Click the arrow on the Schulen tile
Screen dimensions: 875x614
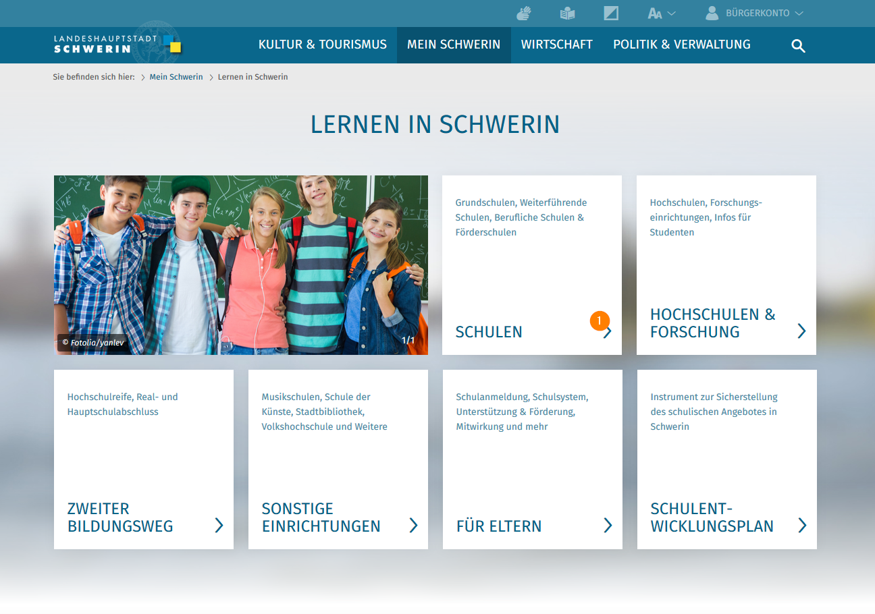pos(608,331)
